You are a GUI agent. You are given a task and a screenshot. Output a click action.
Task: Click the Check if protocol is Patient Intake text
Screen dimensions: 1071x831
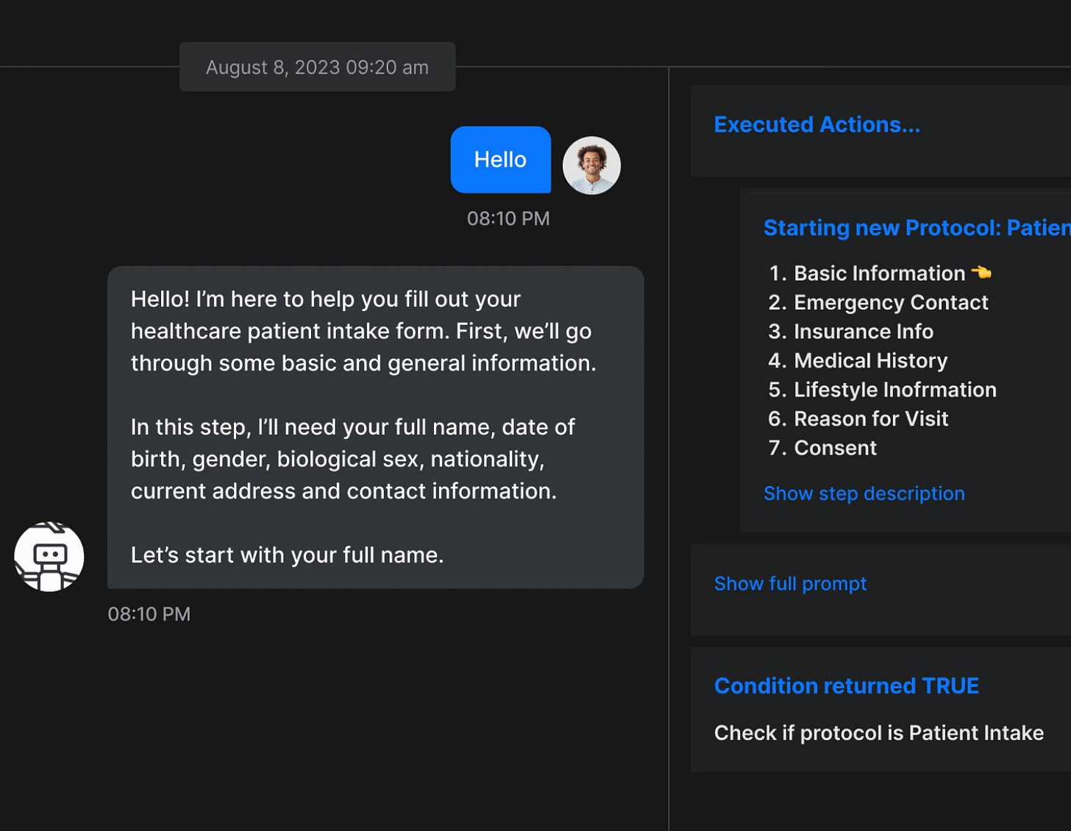878,732
